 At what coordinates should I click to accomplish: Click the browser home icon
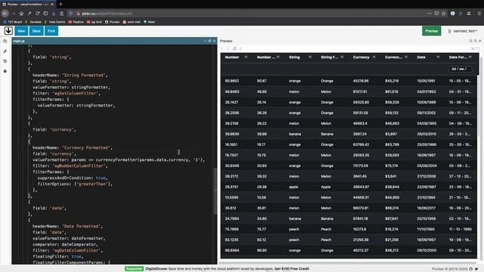[x=21, y=14]
